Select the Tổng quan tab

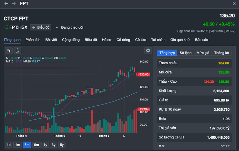point(12,40)
